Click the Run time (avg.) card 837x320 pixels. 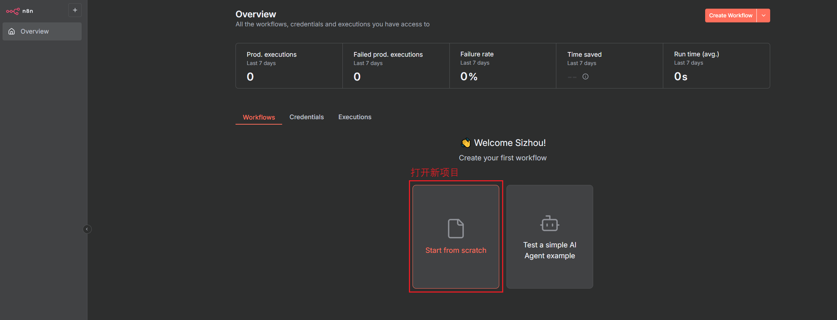[x=716, y=66]
